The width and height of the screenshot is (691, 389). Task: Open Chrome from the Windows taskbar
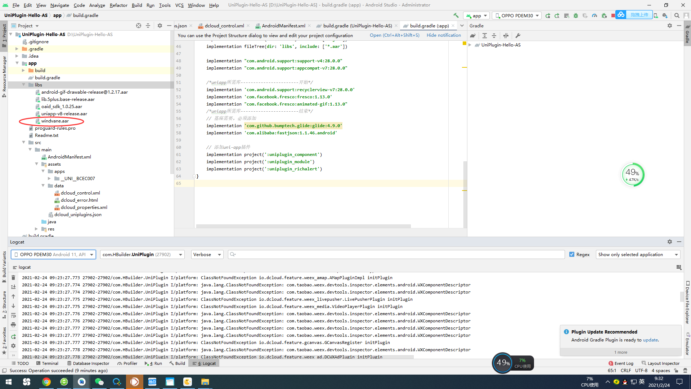pyautogui.click(x=46, y=382)
